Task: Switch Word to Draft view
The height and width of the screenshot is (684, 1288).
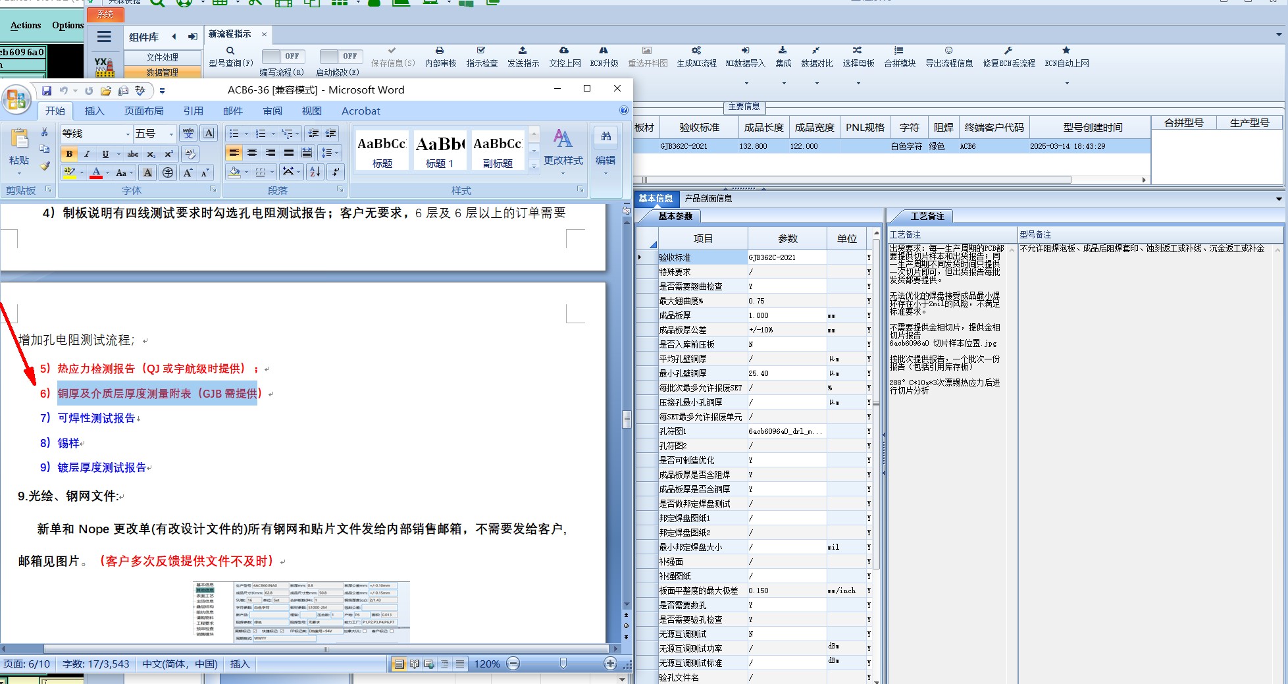Action: tap(460, 664)
